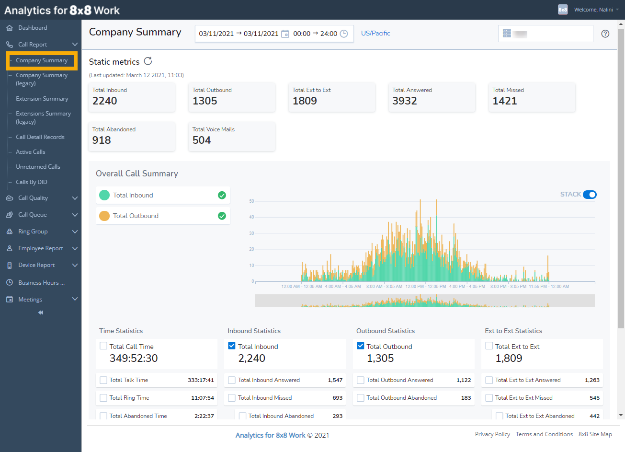Open the Welcome, Nalini dropdown
Image resolution: width=625 pixels, height=452 pixels.
595,9
